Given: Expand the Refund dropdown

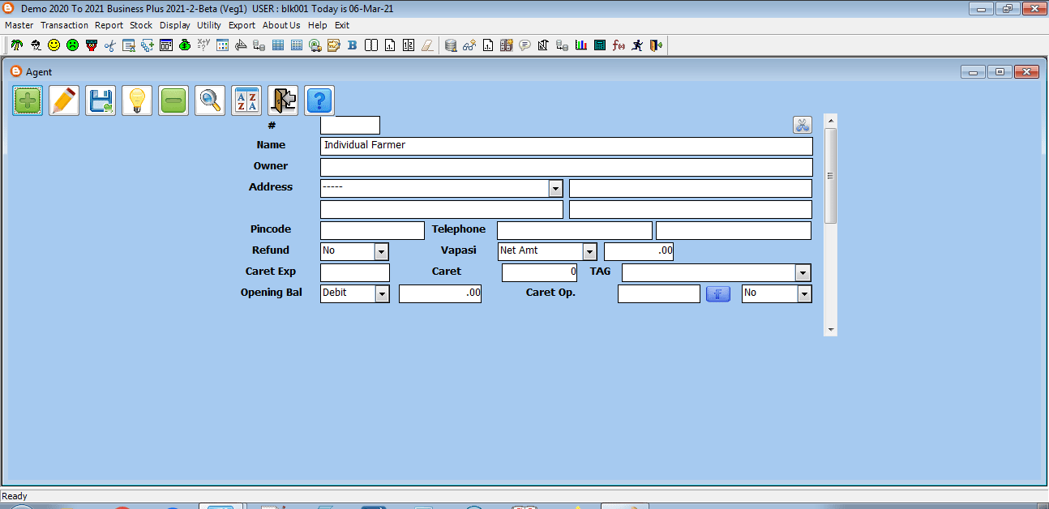Looking at the screenshot, I should point(382,251).
